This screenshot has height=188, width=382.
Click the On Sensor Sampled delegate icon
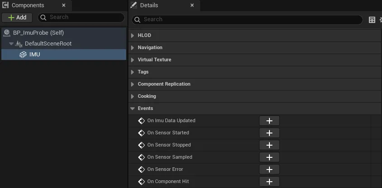coord(141,157)
